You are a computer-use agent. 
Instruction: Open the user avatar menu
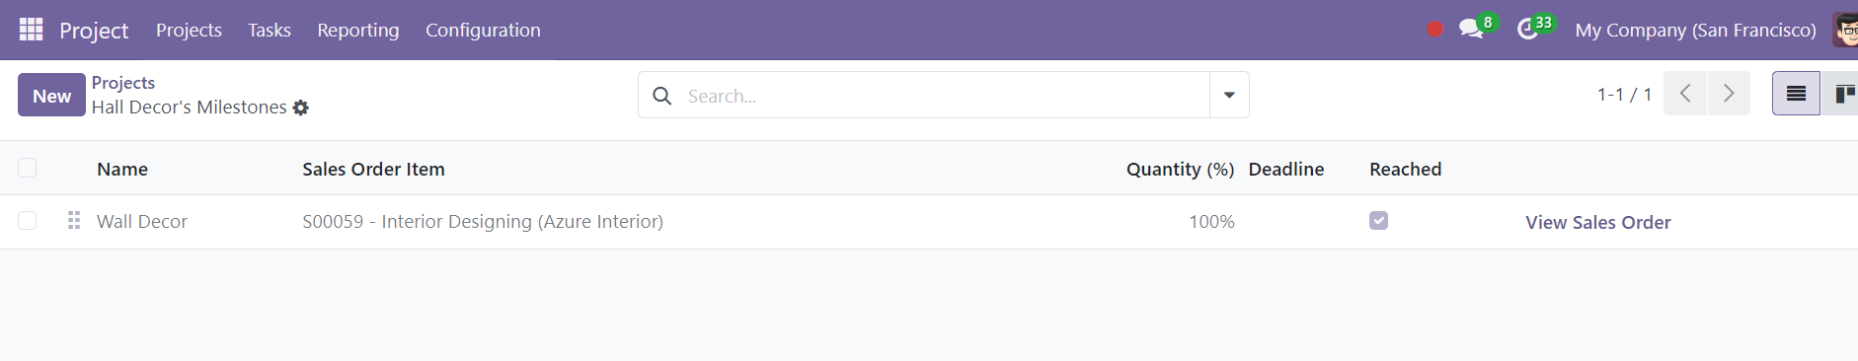(x=1845, y=30)
